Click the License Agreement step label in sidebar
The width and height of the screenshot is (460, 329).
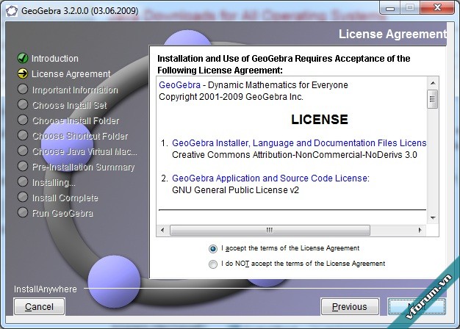pos(71,74)
